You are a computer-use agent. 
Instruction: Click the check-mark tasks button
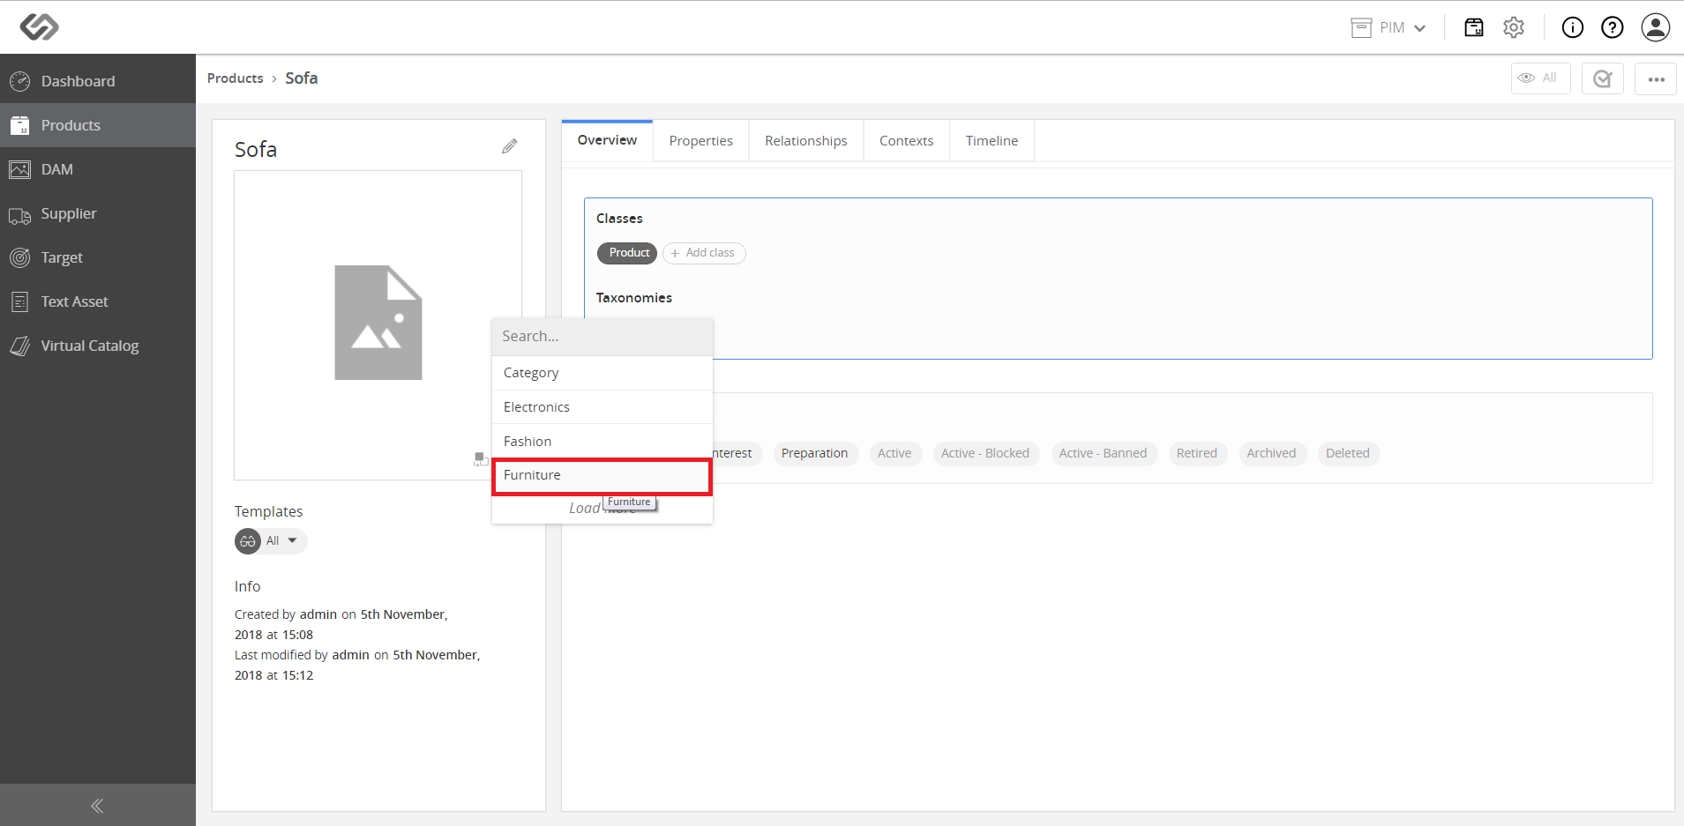pyautogui.click(x=1603, y=78)
